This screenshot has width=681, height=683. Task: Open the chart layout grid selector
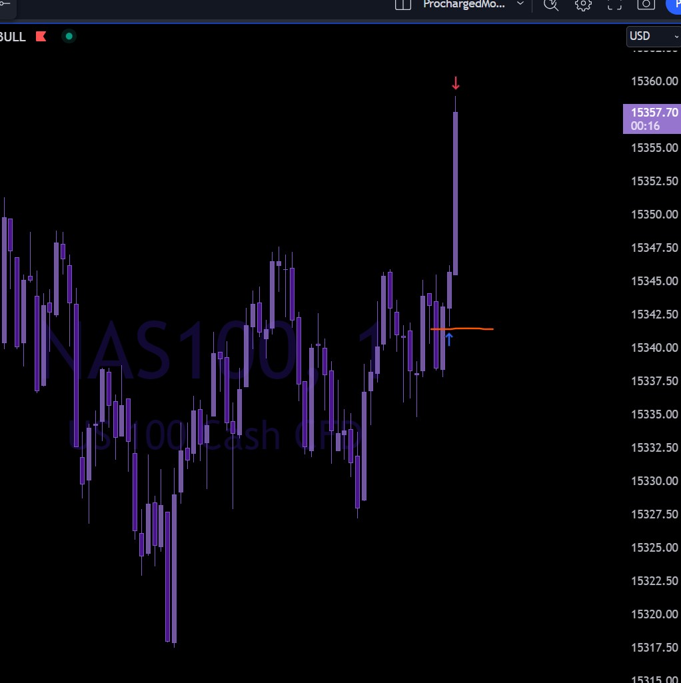point(403,5)
